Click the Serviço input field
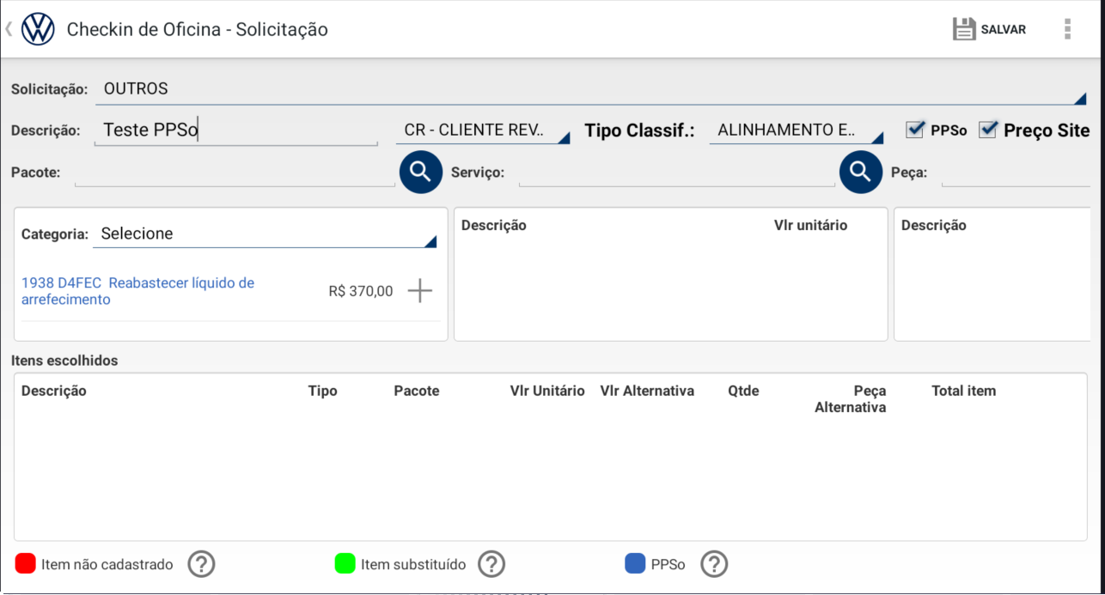 (676, 173)
